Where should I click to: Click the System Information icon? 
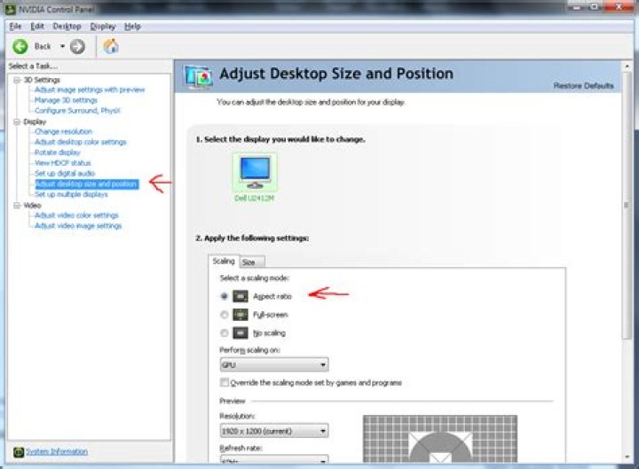tap(19, 452)
